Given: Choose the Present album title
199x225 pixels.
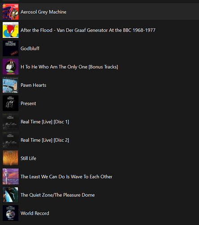Looking at the screenshot, I should pos(28,103).
